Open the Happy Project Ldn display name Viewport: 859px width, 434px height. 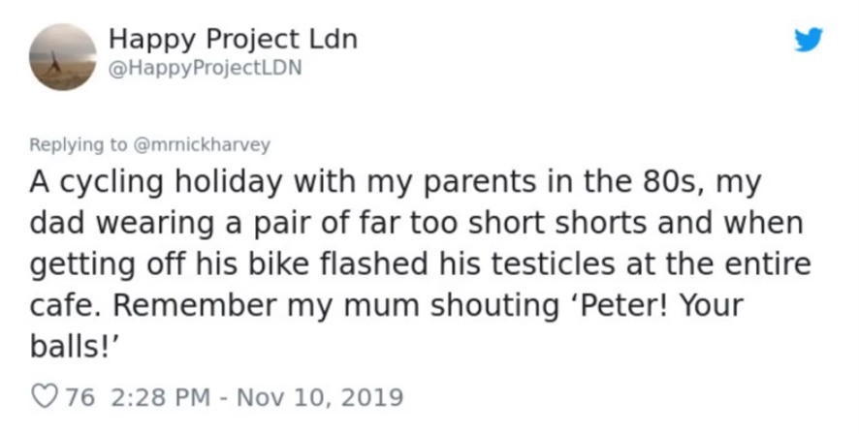[234, 40]
